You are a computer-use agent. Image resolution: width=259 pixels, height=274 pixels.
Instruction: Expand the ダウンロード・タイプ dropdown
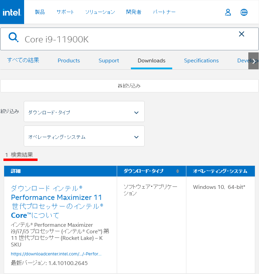pos(84,111)
